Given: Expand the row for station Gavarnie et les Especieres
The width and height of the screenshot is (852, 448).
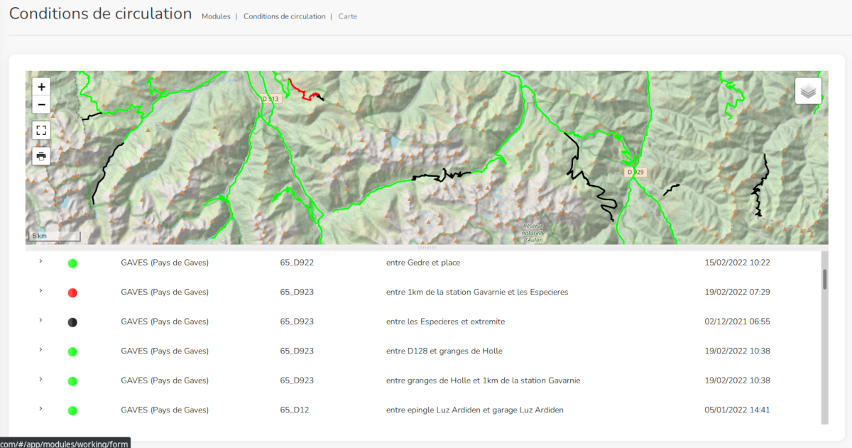Looking at the screenshot, I should 40,291.
